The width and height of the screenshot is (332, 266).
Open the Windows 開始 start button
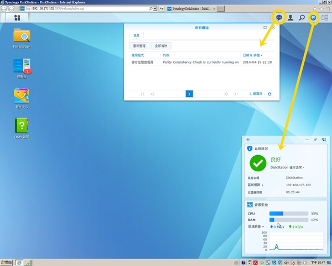click(7, 263)
